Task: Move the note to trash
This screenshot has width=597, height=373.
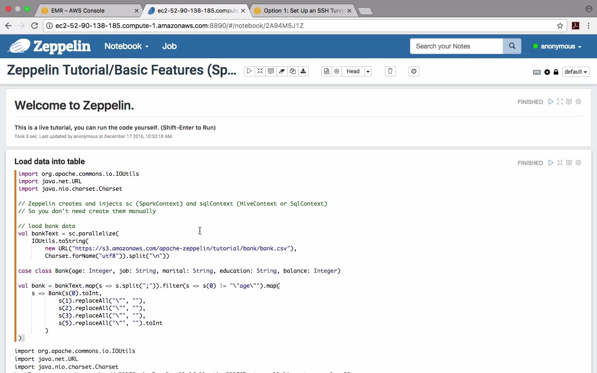Action: 390,71
